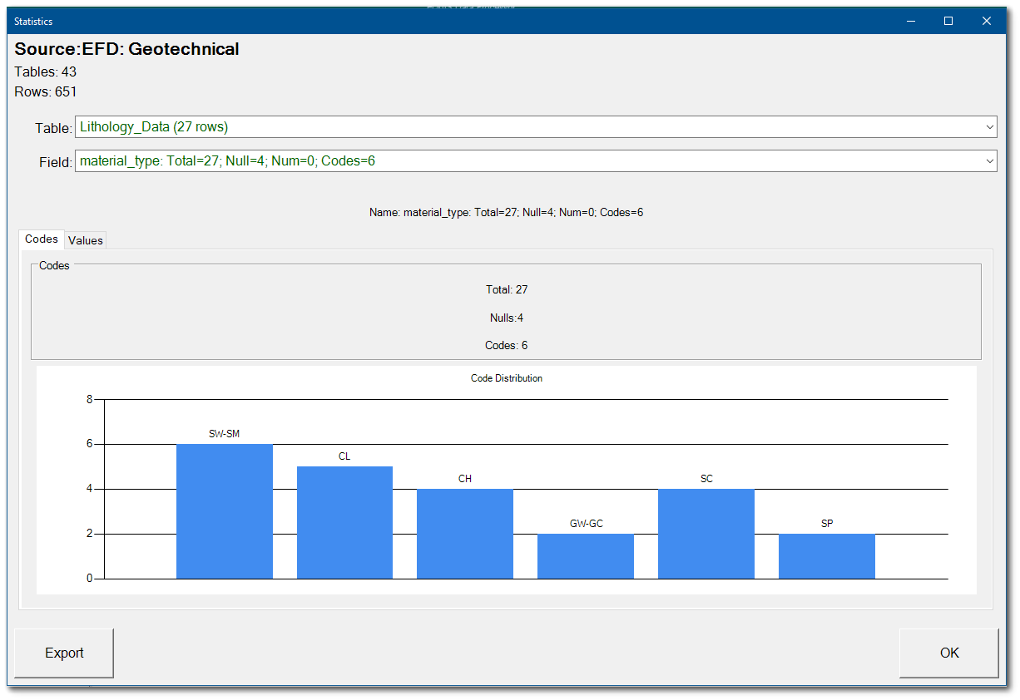Screen dimensions: 1020x700
Task: Click the Nulls:4 summary text
Action: point(506,317)
